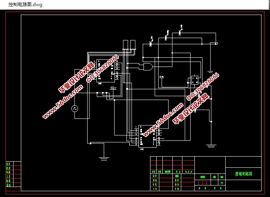Click the 控制电路图 title block text
270x197 pixels.
pos(243,174)
